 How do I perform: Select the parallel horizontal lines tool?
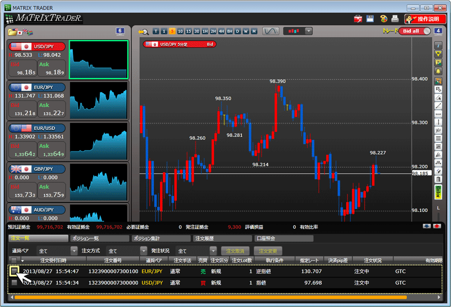coord(438,138)
